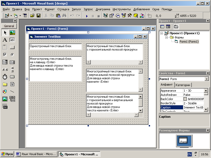Open the Menu Editor toolbar icon
211x158 pixels.
(25, 16)
